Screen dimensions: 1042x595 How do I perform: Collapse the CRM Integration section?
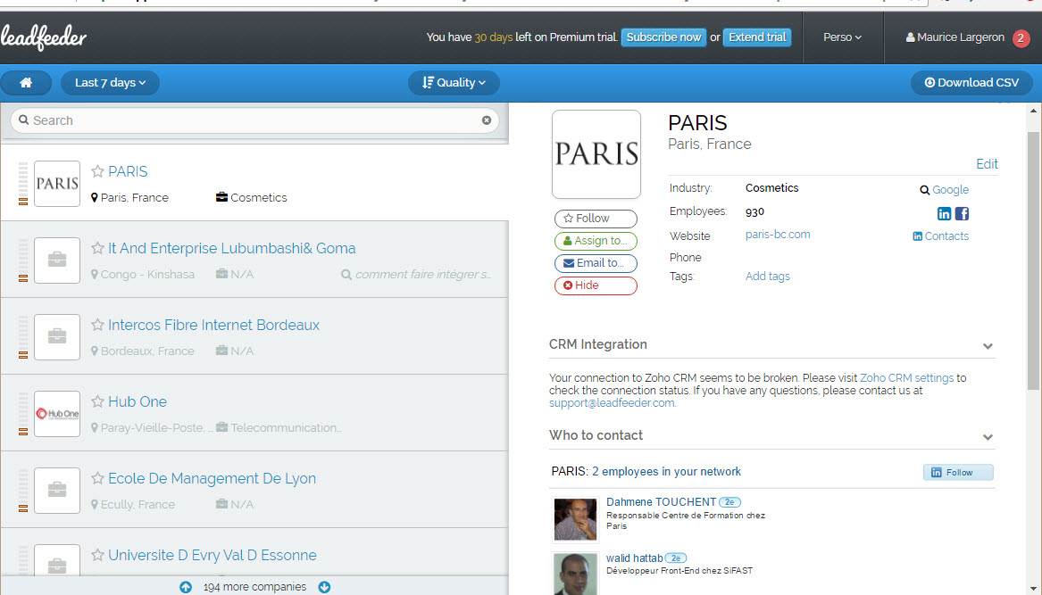pyautogui.click(x=988, y=346)
